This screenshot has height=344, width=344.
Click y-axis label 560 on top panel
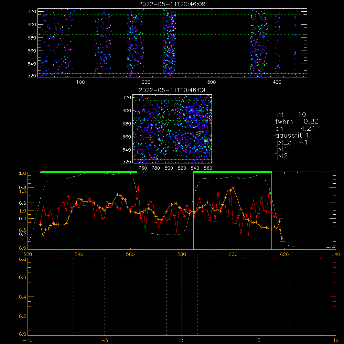tap(32, 51)
